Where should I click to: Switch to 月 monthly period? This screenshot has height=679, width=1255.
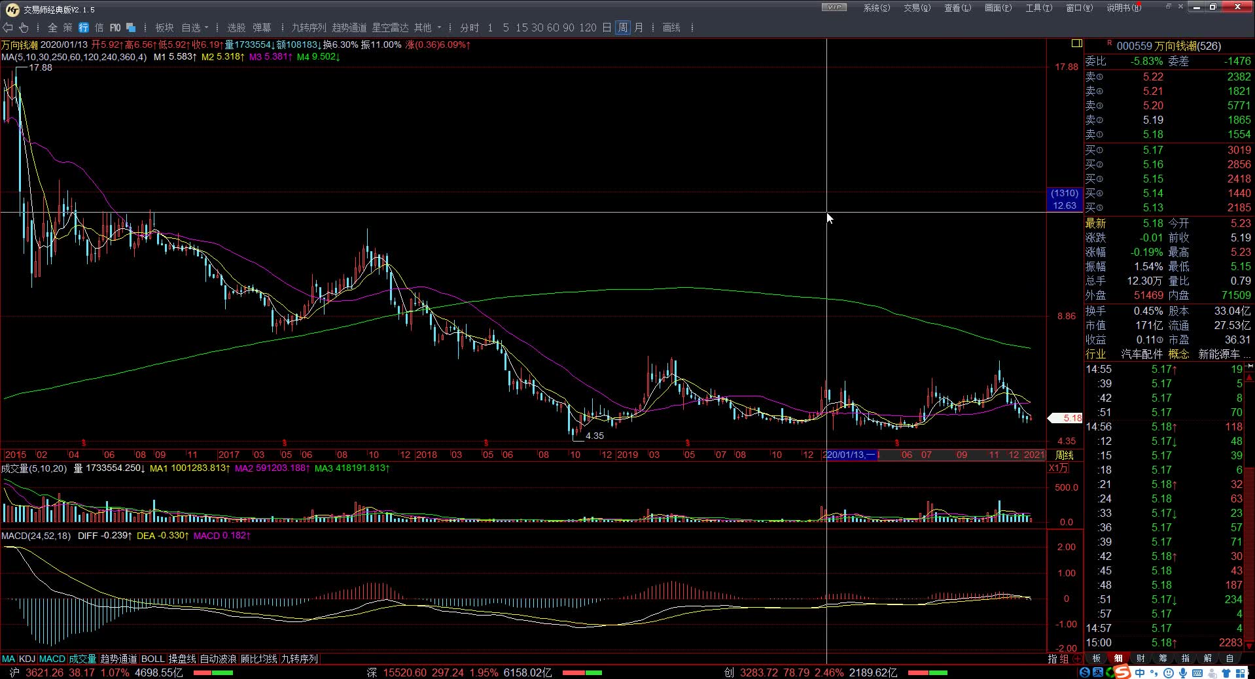[x=639, y=27]
